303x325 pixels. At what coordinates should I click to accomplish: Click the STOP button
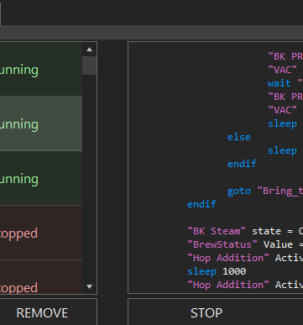(216, 312)
